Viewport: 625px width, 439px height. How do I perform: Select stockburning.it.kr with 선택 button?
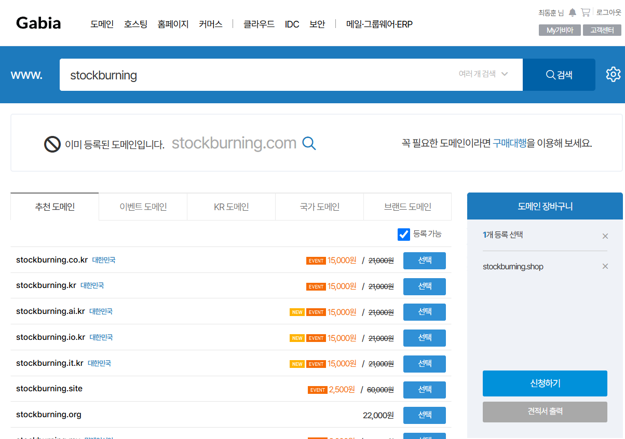coord(425,364)
